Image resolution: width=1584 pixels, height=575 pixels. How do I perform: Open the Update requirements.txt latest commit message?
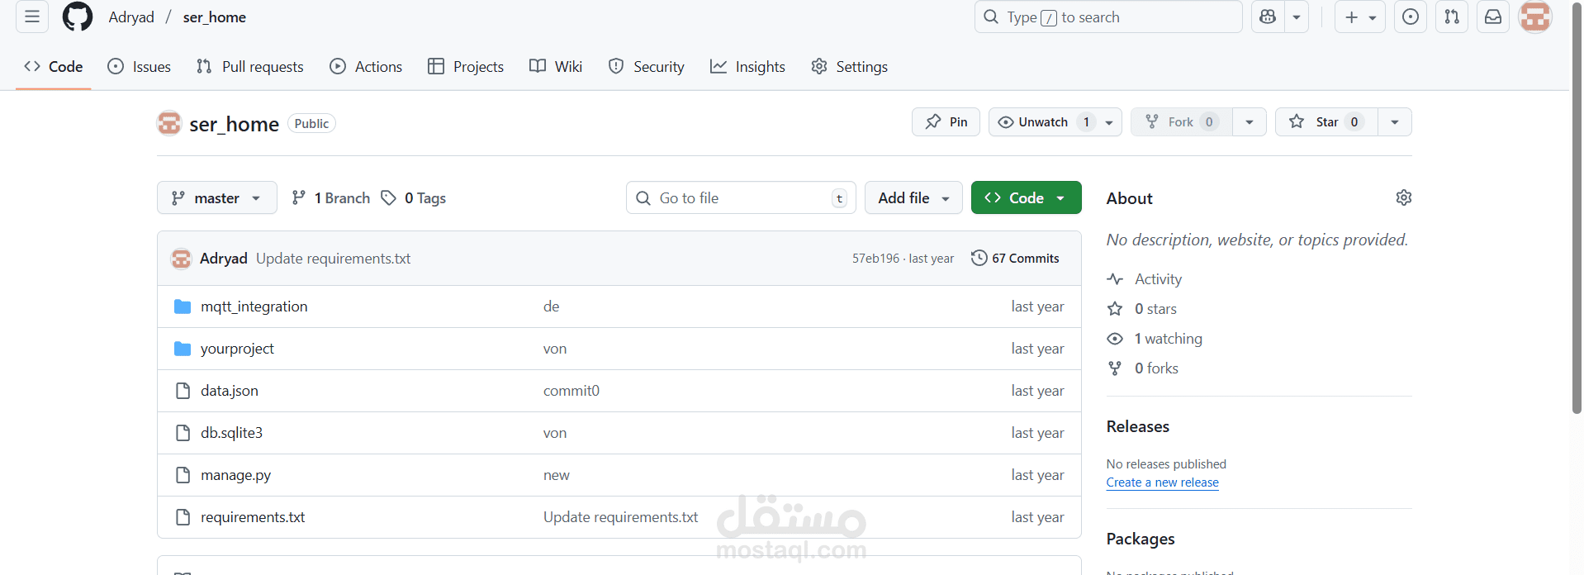tap(334, 259)
